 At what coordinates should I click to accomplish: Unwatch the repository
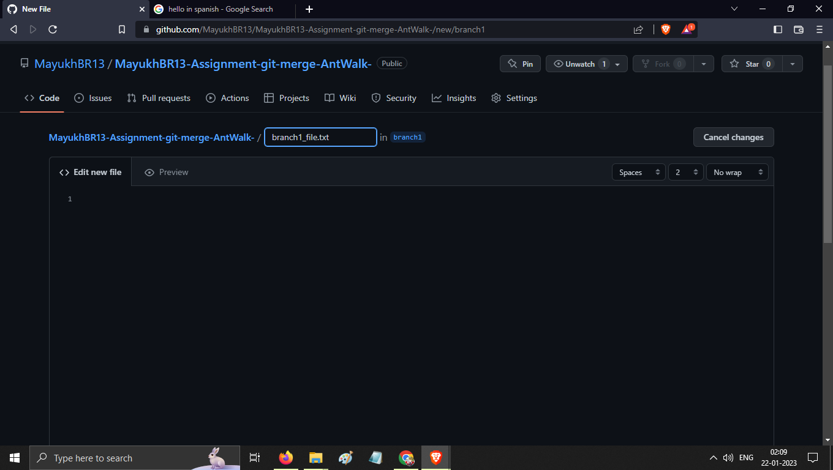(581, 63)
